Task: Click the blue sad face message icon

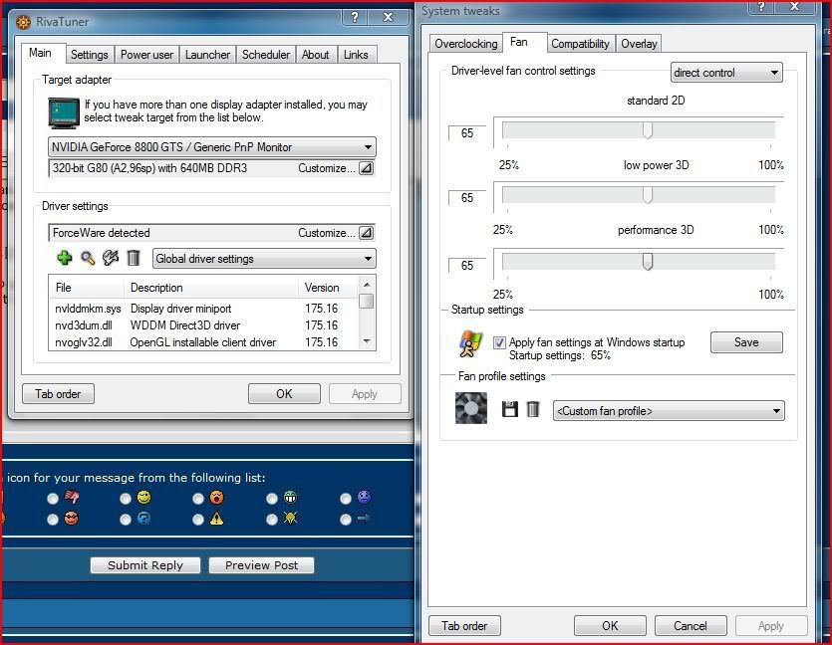Action: point(364,497)
